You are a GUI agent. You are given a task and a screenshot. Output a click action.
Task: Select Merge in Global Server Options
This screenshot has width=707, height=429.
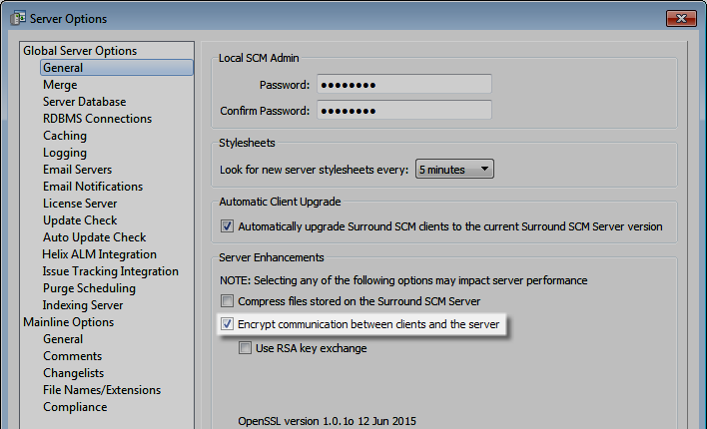coord(60,85)
